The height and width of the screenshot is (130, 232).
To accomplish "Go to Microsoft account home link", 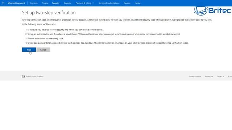I will click(16, 3).
